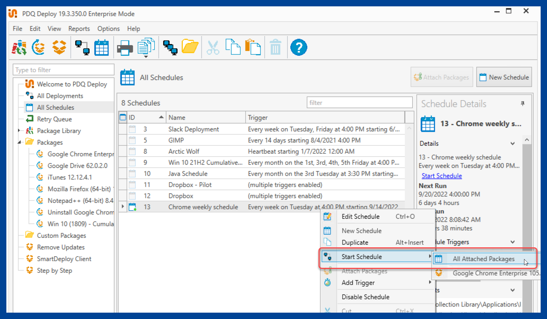Collapse the Schedule Triggers section chevron

coord(512,242)
